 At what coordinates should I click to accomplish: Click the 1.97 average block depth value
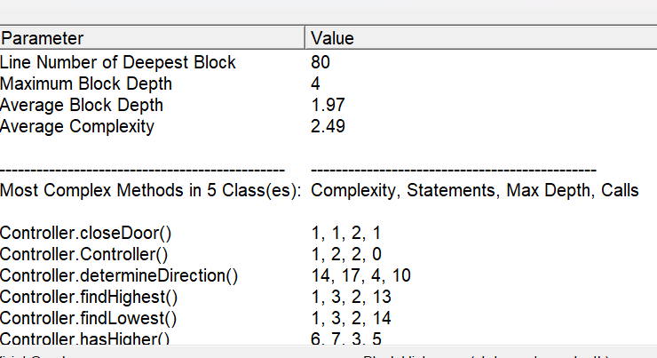[x=328, y=105]
